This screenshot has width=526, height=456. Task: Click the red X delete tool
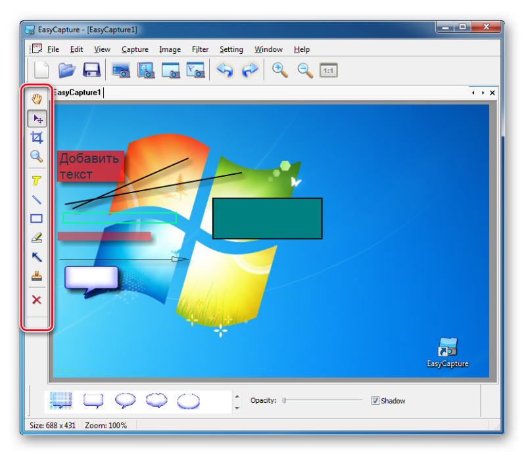(x=37, y=300)
